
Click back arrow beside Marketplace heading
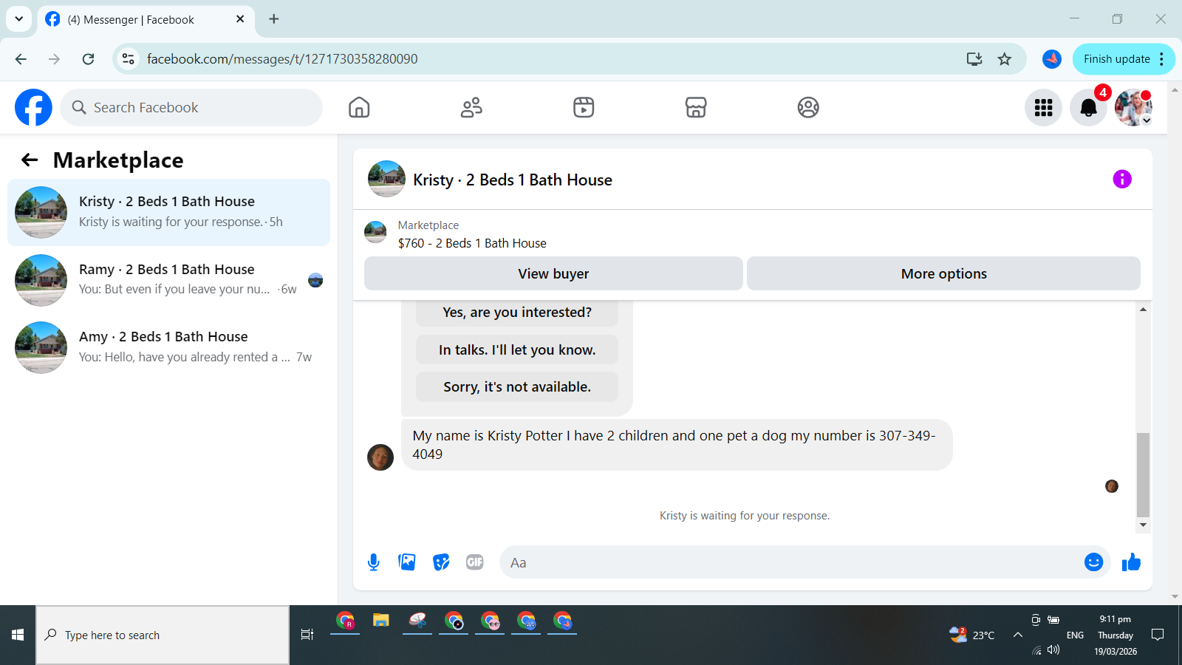coord(30,160)
